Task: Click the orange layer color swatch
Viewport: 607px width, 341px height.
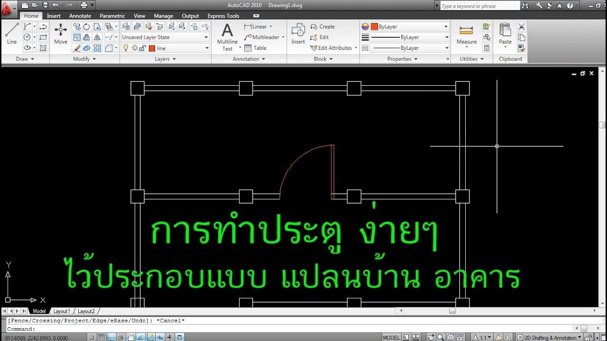Action: [x=152, y=48]
